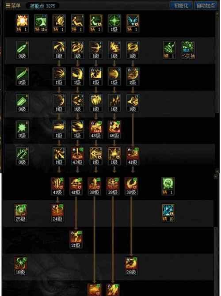Select the green spiky burst 0级 skill
The width and height of the screenshot is (221, 296).
pos(22,129)
